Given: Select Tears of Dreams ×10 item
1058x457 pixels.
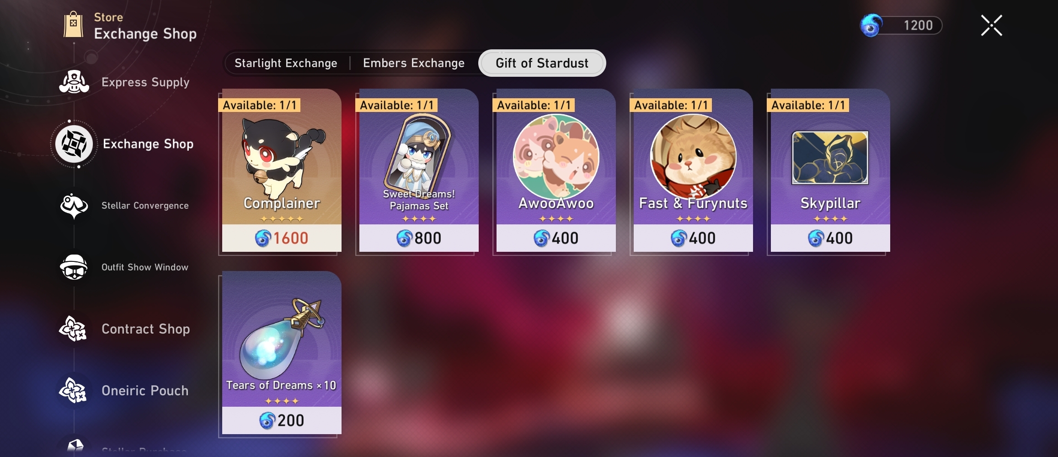Looking at the screenshot, I should point(282,353).
